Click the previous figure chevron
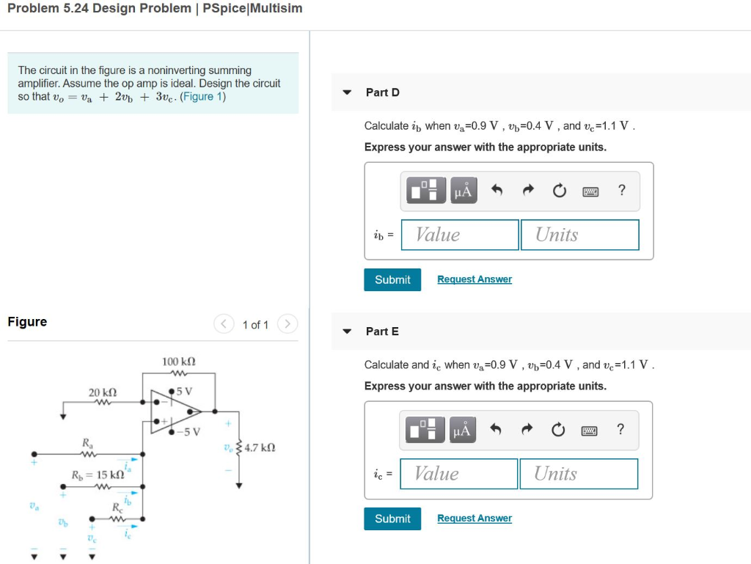The image size is (751, 564). 224,324
